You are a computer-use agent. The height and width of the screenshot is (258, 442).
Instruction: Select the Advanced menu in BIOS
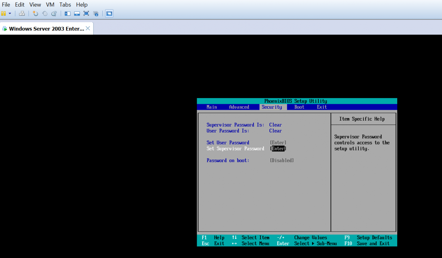(x=239, y=107)
